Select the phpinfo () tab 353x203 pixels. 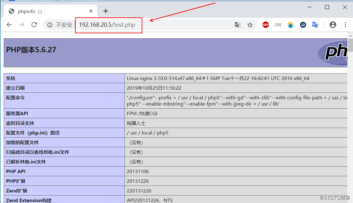coord(50,11)
